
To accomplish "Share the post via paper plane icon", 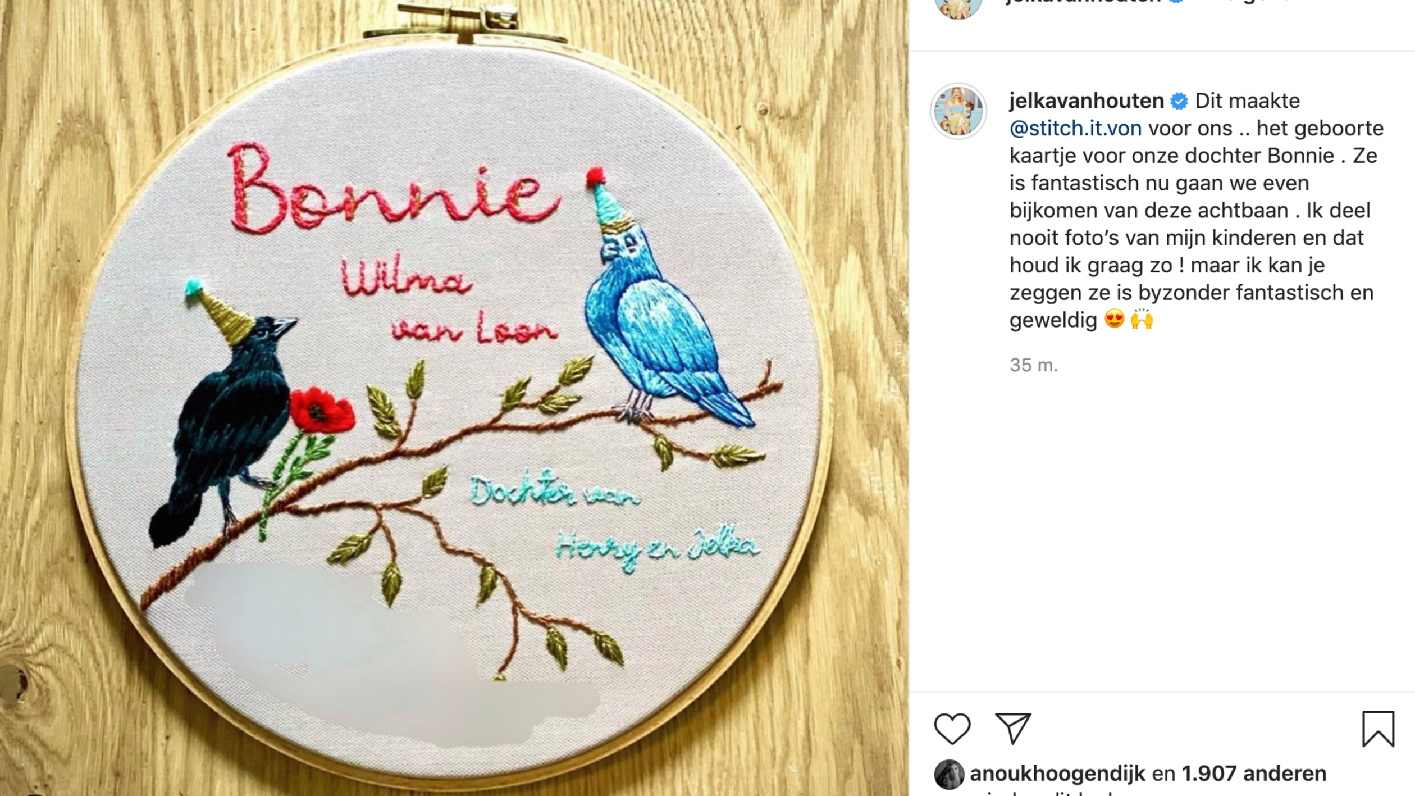I will click(x=1013, y=729).
